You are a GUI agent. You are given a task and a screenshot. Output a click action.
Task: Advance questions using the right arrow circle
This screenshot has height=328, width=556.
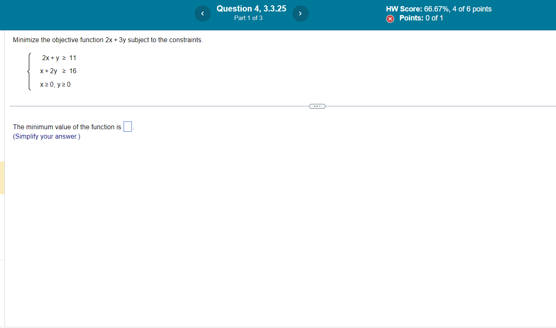(x=301, y=13)
